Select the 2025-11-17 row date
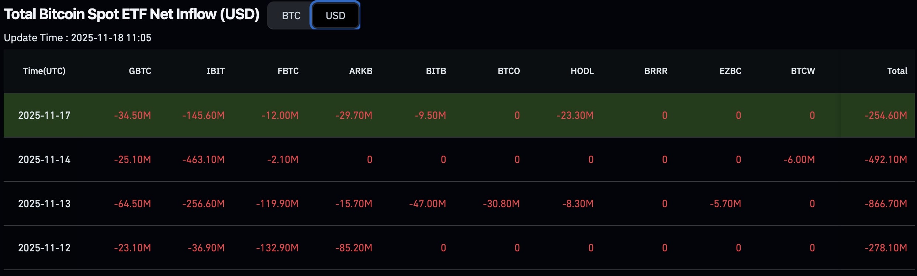 point(44,116)
